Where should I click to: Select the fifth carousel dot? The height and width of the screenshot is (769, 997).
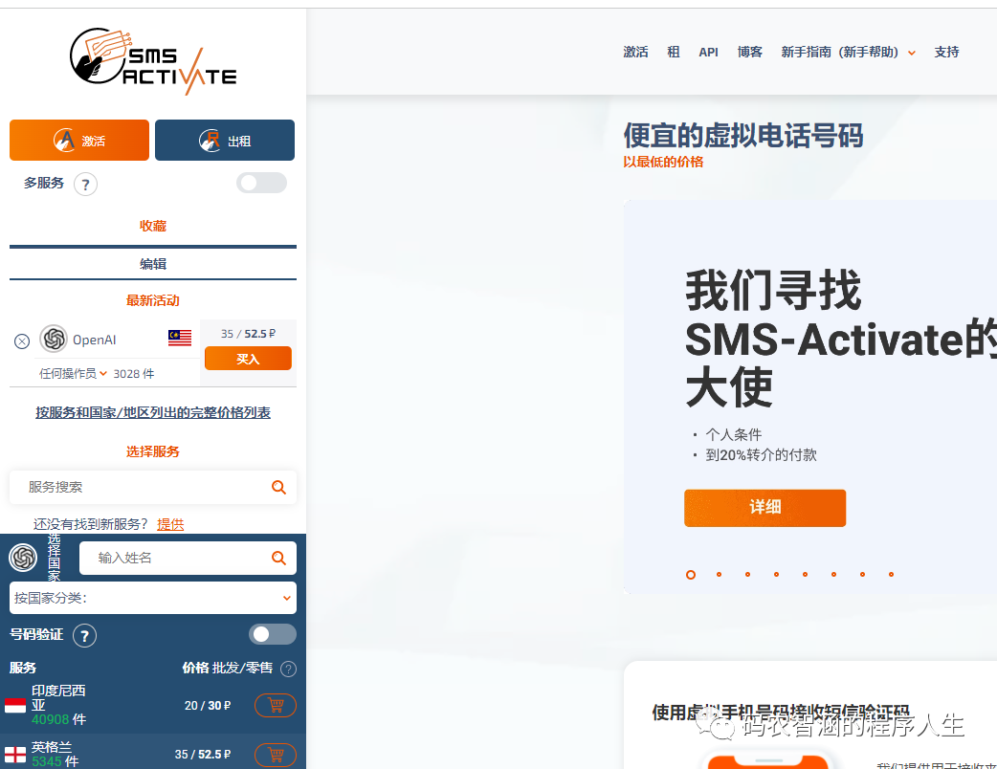[x=805, y=575]
